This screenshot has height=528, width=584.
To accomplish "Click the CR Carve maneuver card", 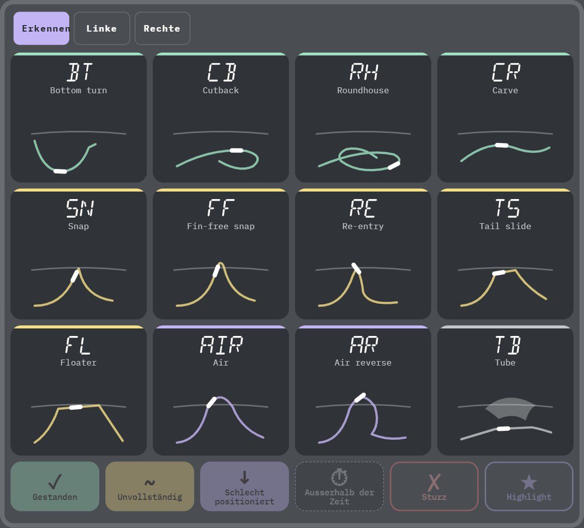I will point(505,118).
